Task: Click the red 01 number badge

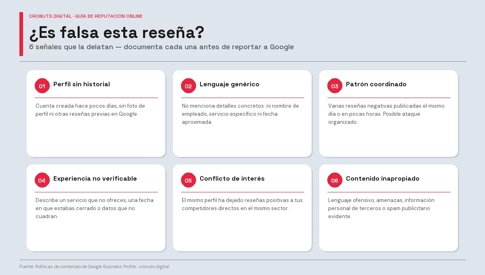Action: pos(42,86)
